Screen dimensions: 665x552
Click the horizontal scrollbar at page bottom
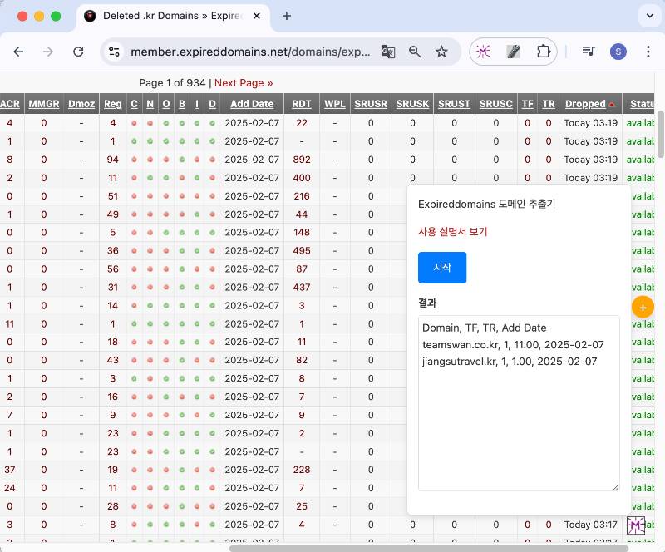(416, 548)
